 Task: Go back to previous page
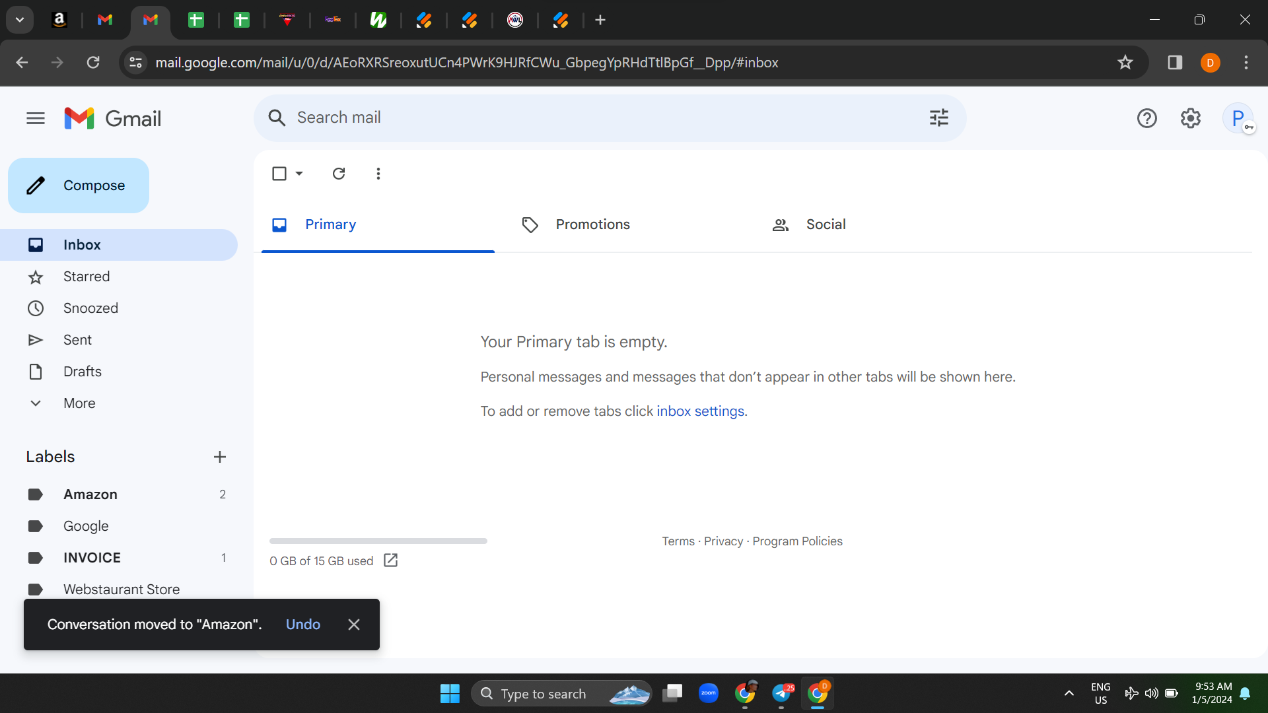click(x=22, y=63)
